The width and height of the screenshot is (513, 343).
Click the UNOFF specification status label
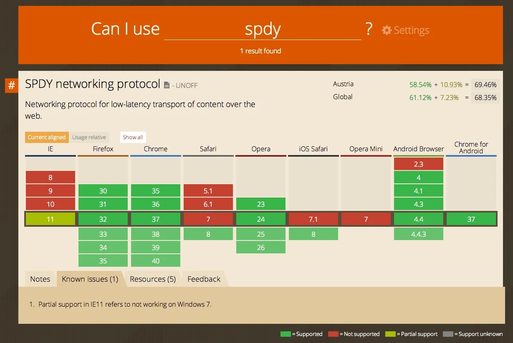[187, 85]
